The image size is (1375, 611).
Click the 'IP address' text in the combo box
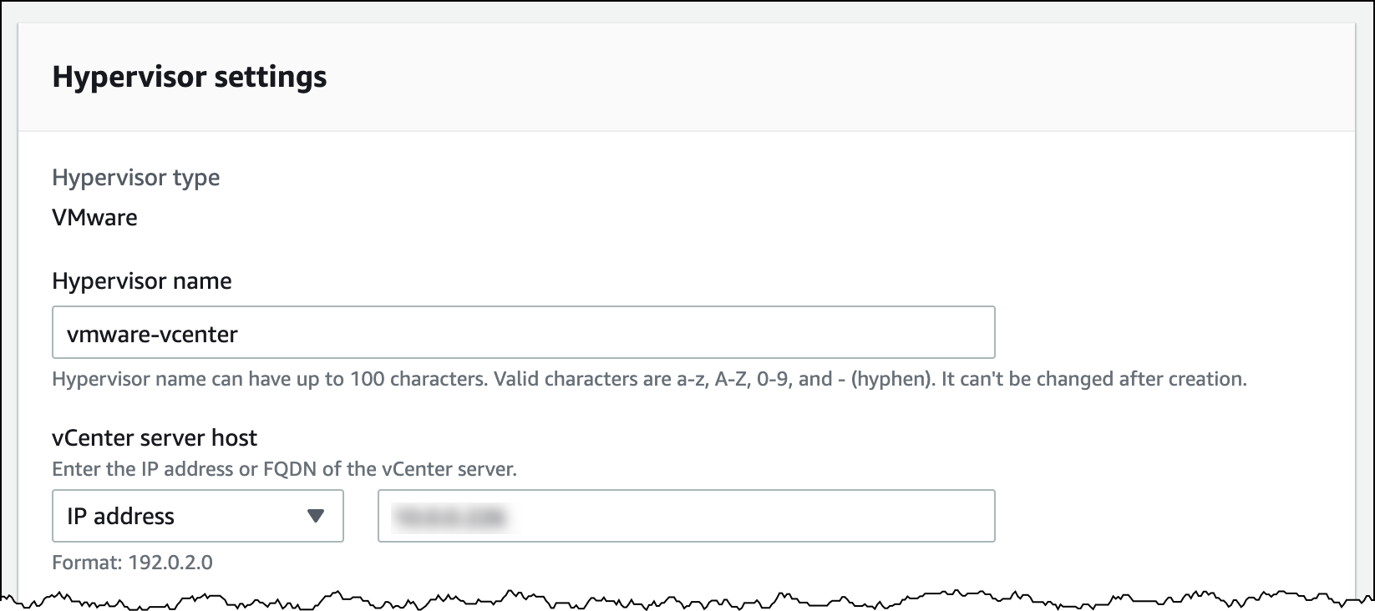click(120, 517)
